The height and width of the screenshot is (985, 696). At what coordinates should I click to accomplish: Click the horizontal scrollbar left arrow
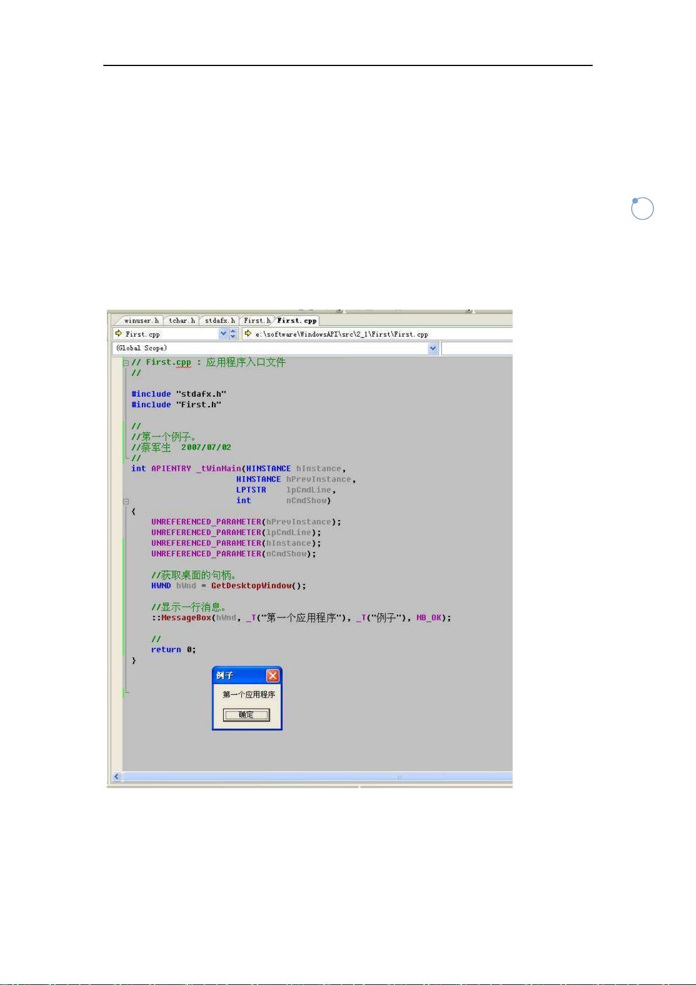point(116,776)
